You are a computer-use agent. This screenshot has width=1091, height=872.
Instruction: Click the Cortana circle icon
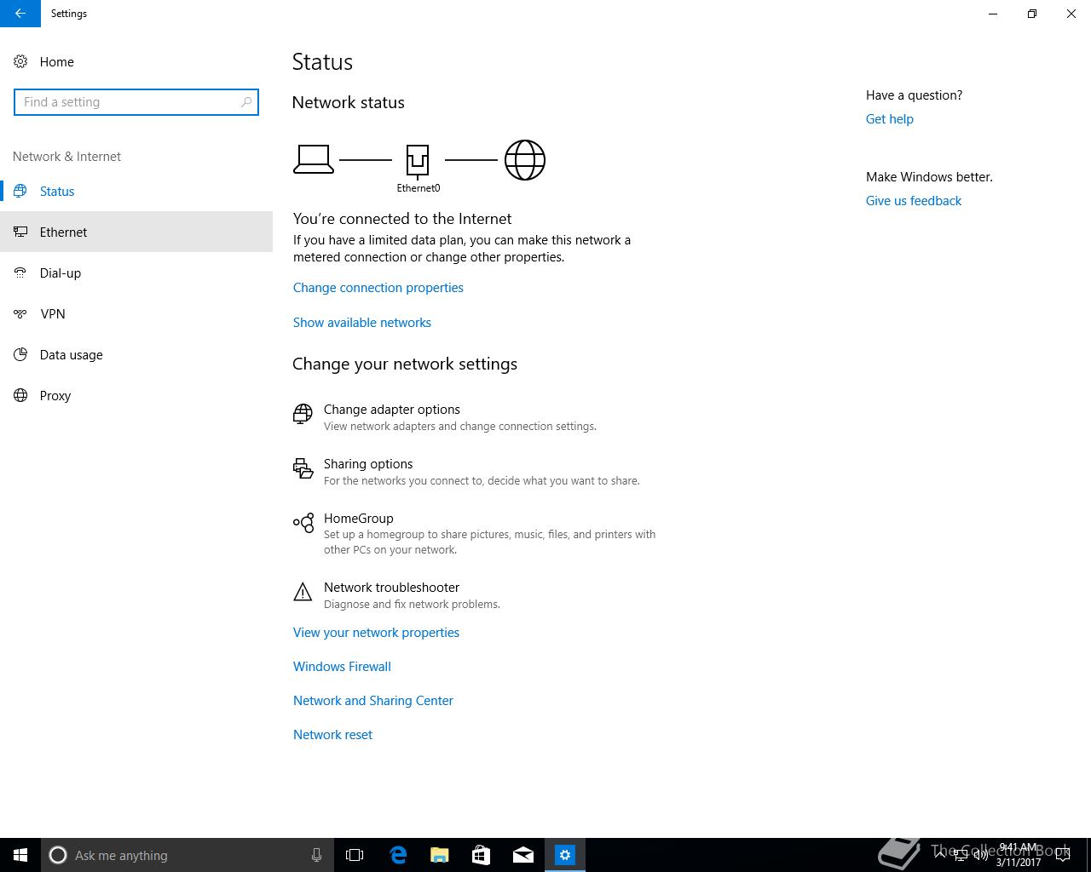point(58,855)
